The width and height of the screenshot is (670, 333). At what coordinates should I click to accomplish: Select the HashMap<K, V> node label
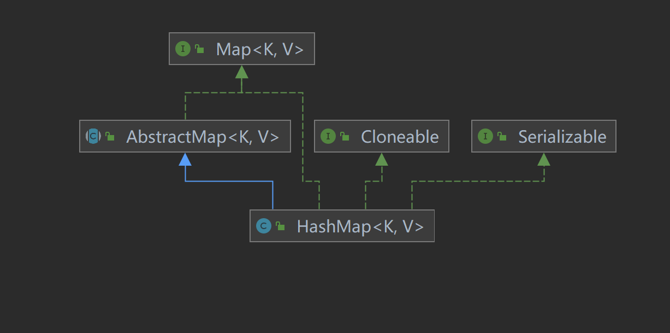[x=360, y=226]
